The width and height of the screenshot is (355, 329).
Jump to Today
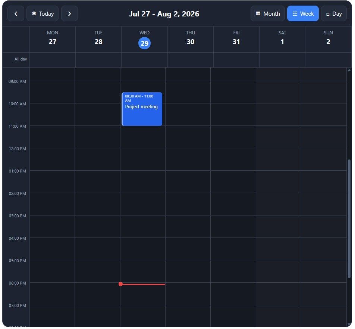point(43,13)
